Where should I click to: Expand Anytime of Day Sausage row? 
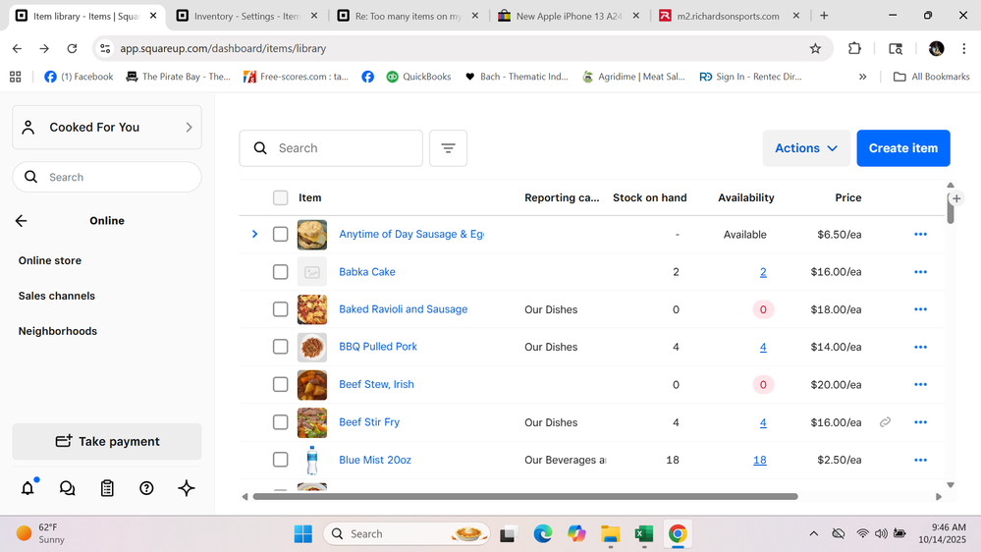click(254, 235)
